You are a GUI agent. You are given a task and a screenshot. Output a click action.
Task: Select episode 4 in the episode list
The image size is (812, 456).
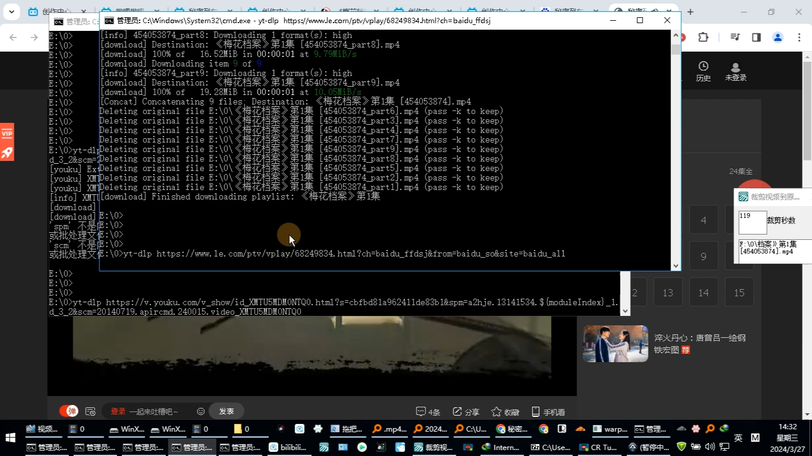(704, 220)
